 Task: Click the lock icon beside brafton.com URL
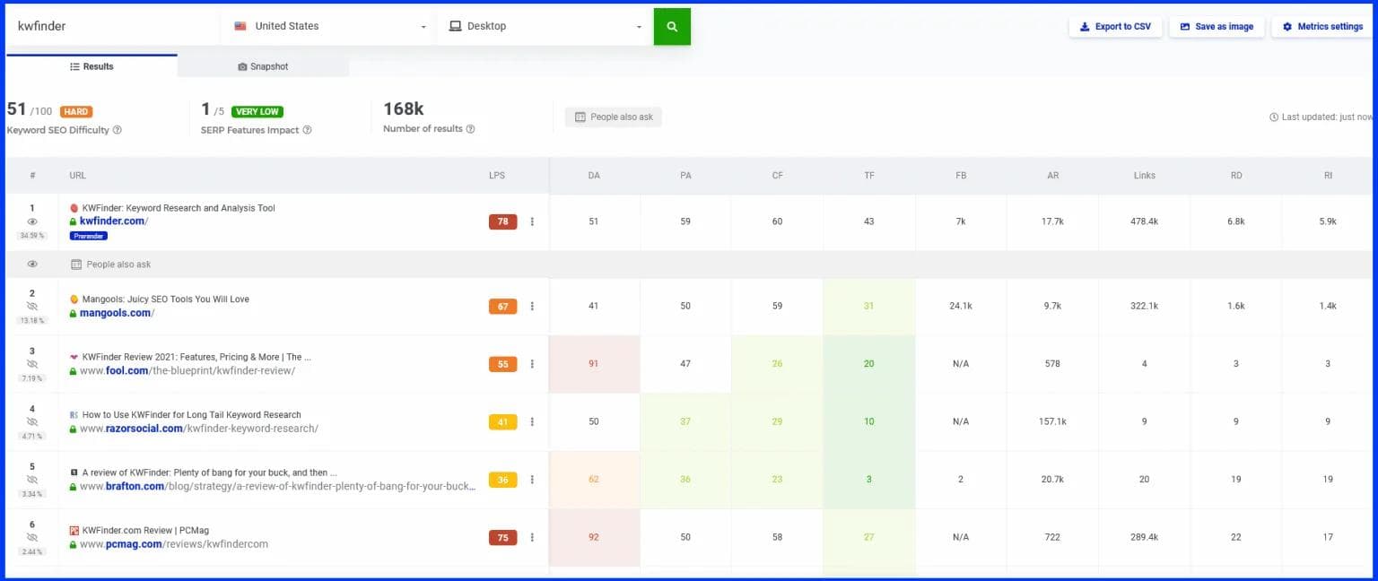coord(74,487)
